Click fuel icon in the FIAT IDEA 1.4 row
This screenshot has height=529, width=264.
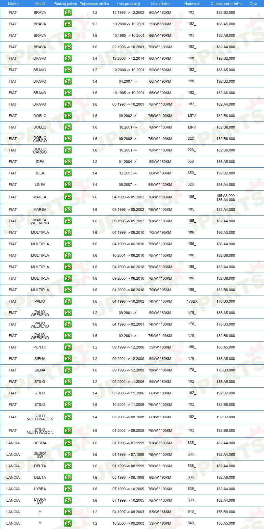(x=68, y=173)
